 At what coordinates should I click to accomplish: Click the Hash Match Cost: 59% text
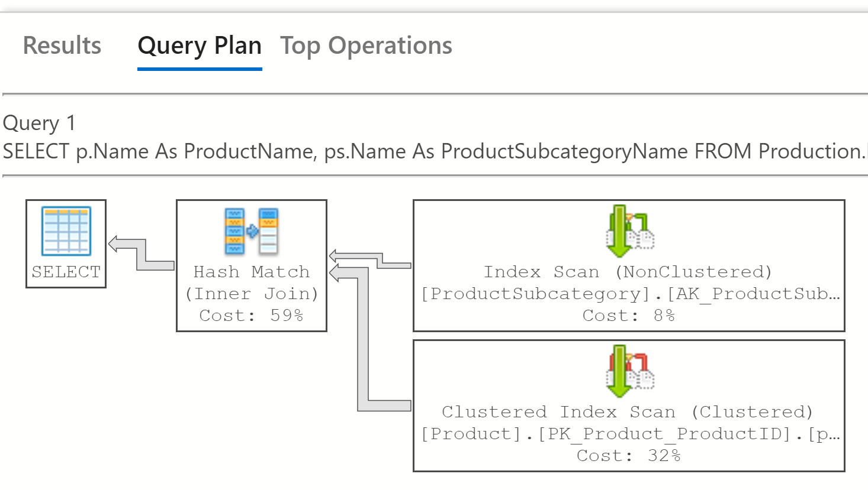251,315
